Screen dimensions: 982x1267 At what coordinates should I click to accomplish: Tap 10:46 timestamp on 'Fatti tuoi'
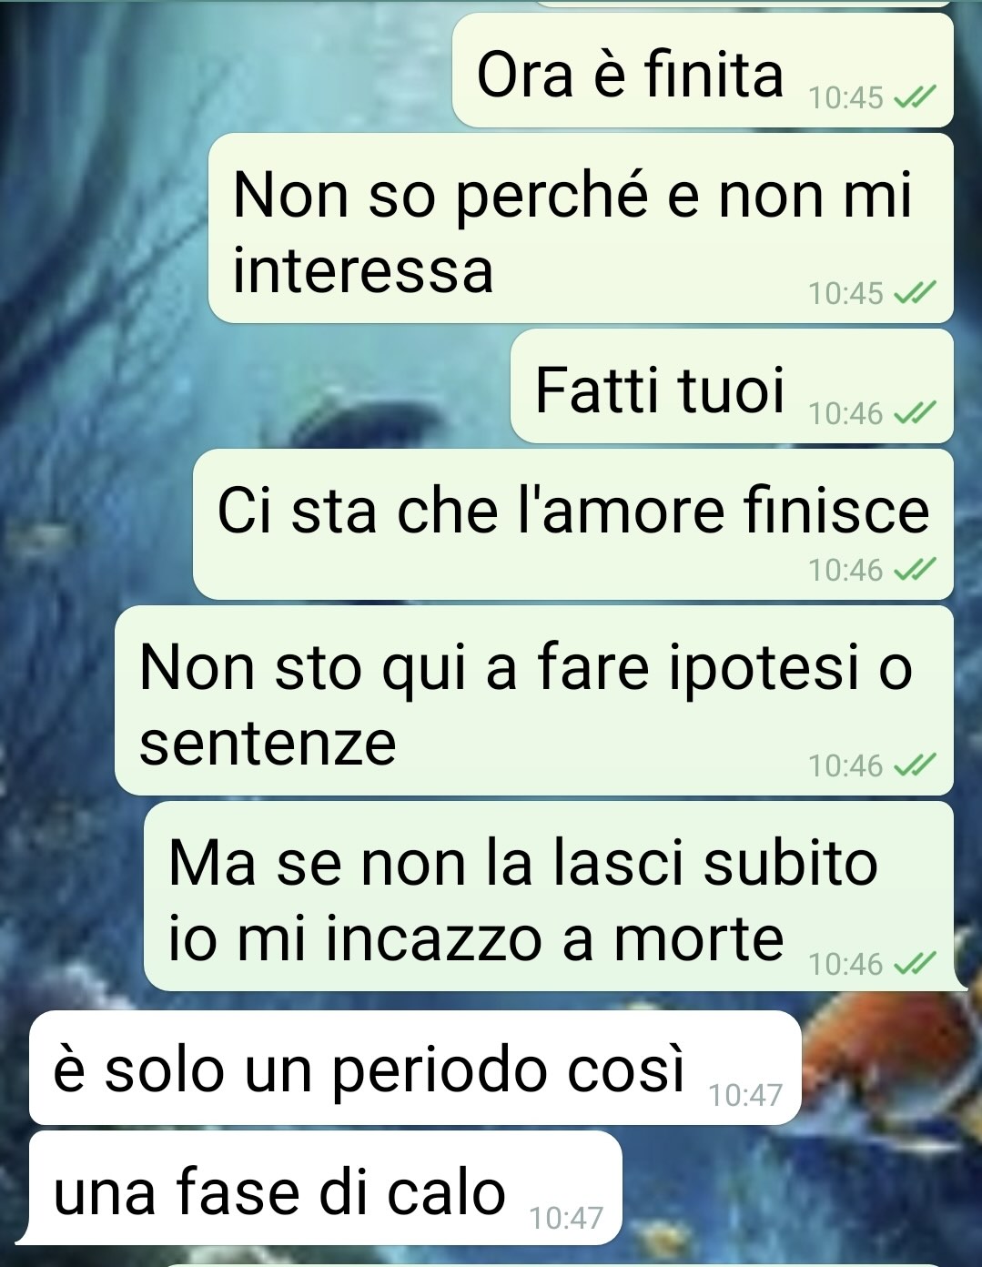click(x=846, y=413)
